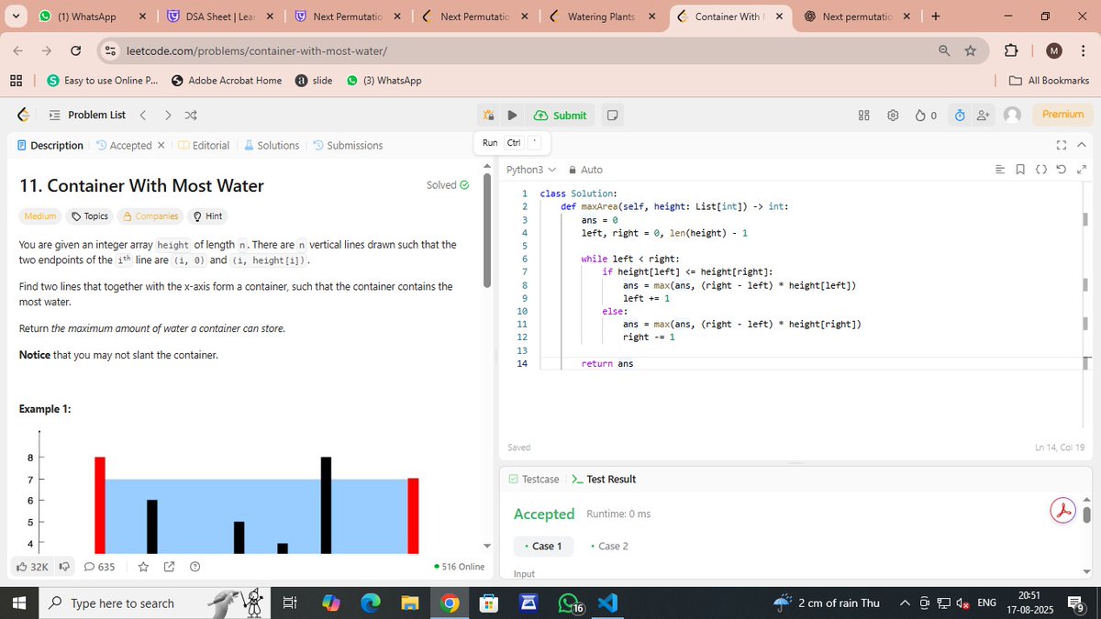Like the problem thumbs up 32K
This screenshot has height=619, width=1101.
click(x=33, y=567)
